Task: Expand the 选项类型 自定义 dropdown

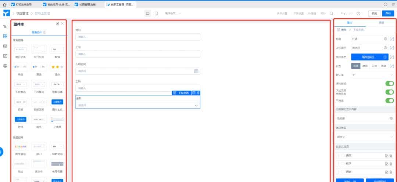Action: coord(365,136)
